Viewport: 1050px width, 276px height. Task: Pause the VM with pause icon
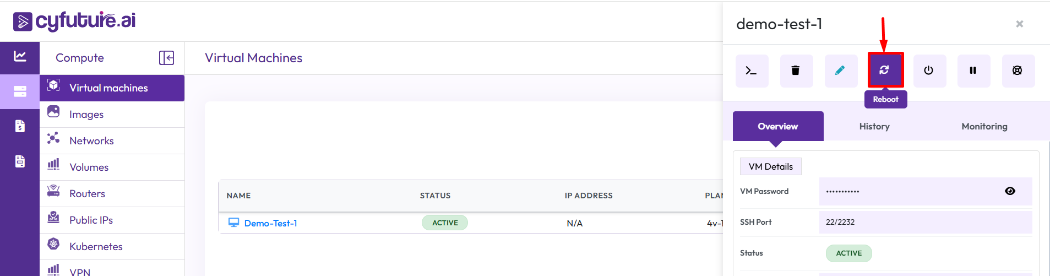pyautogui.click(x=973, y=71)
